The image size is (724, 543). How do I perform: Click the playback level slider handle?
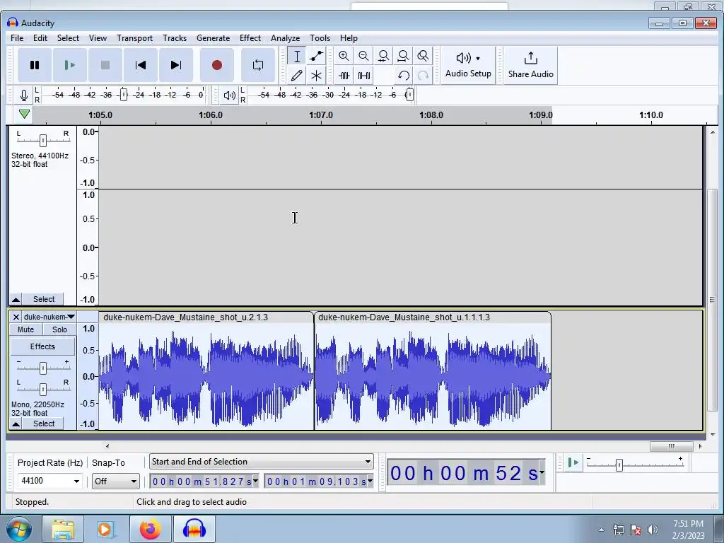(x=409, y=95)
